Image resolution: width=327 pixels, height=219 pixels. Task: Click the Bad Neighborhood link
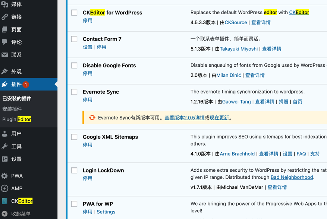point(292,177)
